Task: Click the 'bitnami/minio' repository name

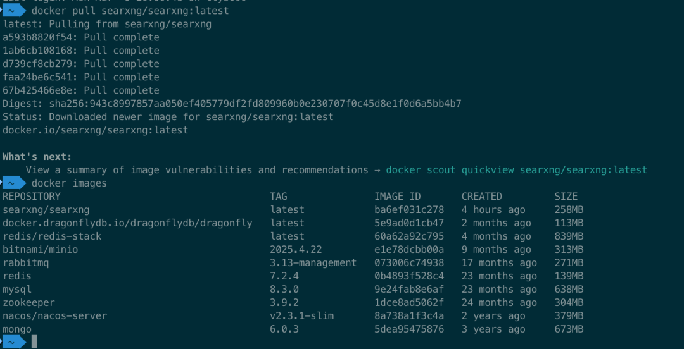Action: pyautogui.click(x=40, y=250)
